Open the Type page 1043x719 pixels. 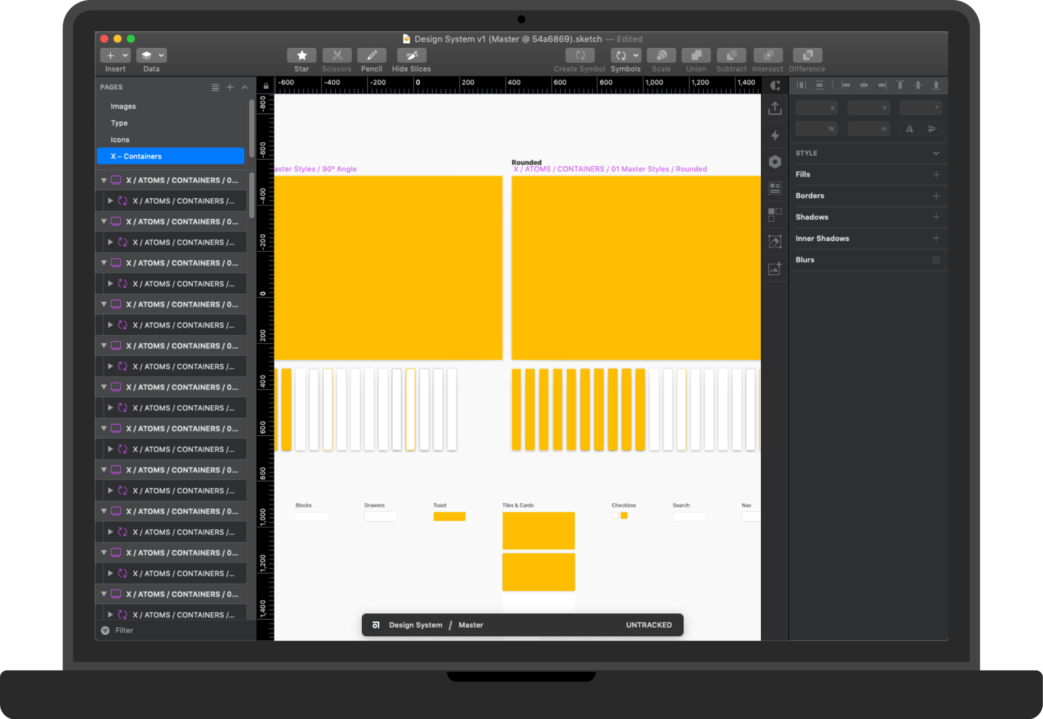119,123
